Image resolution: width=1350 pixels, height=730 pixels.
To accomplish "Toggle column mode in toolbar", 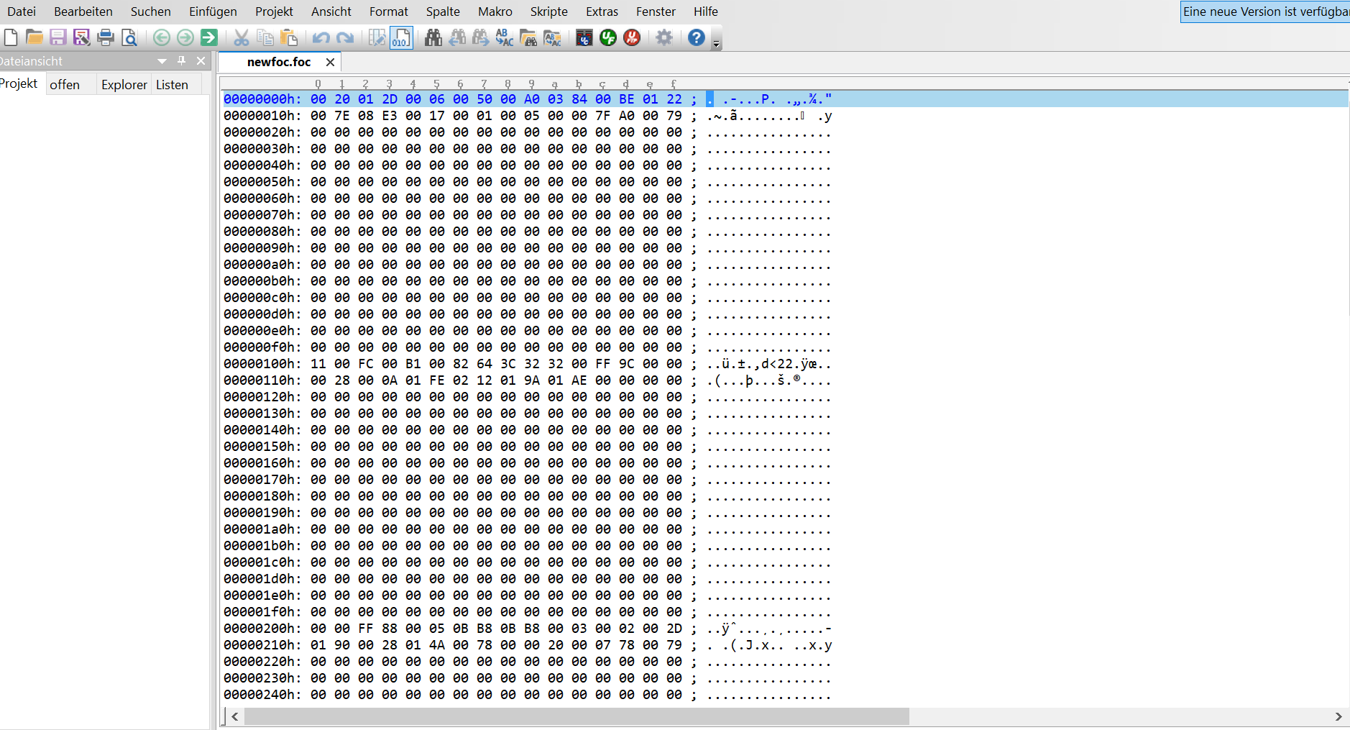I will [x=377, y=37].
